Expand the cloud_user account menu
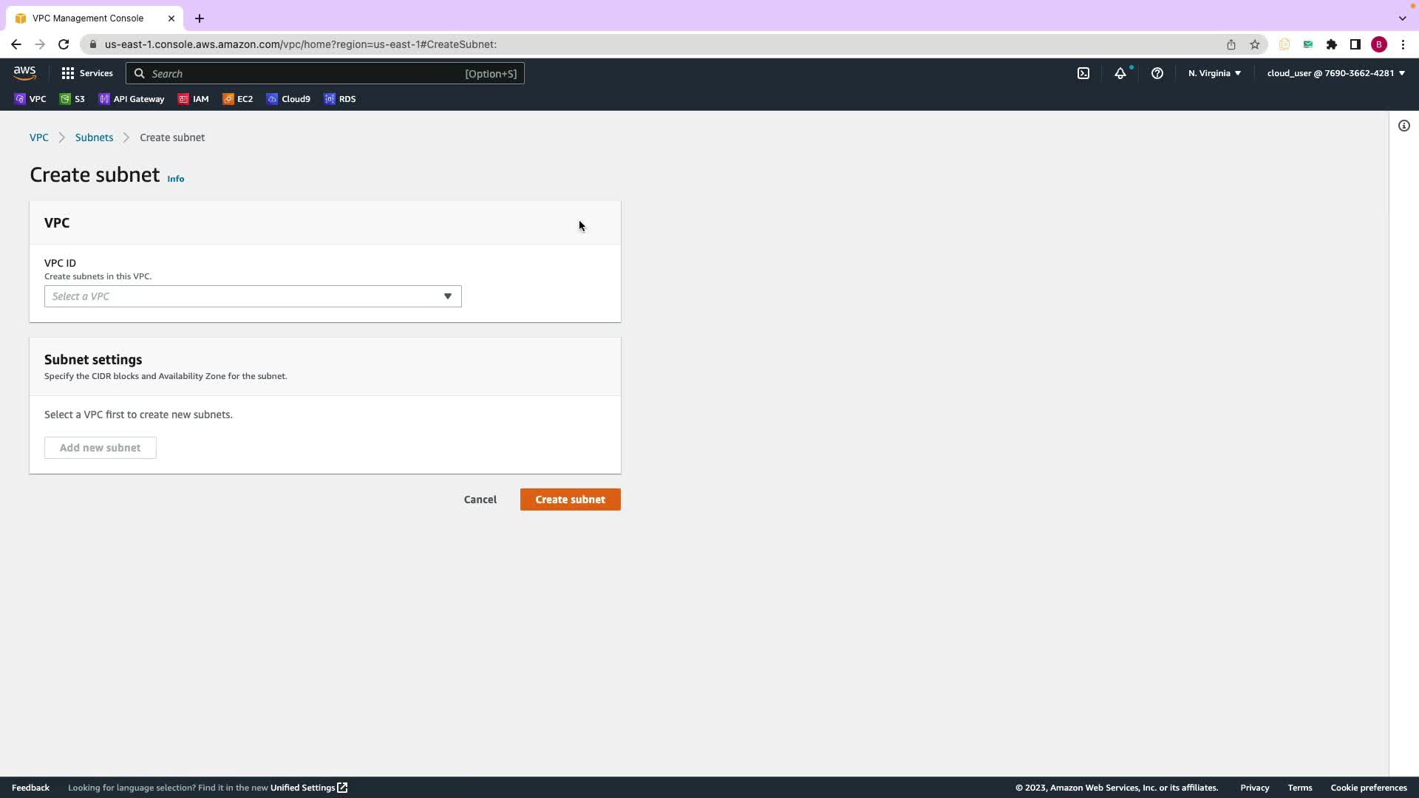Screen dimensions: 1419x798 pyautogui.click(x=1335, y=73)
